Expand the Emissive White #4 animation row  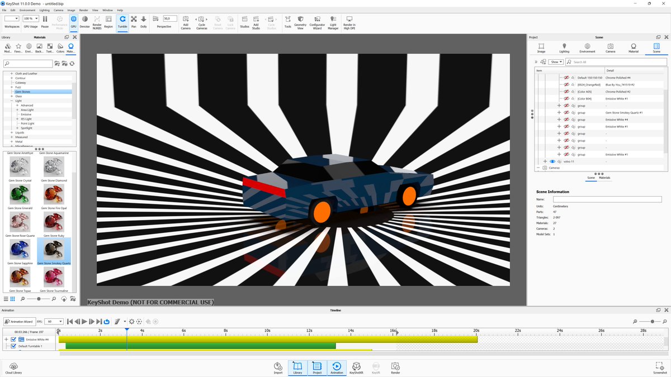point(7,339)
